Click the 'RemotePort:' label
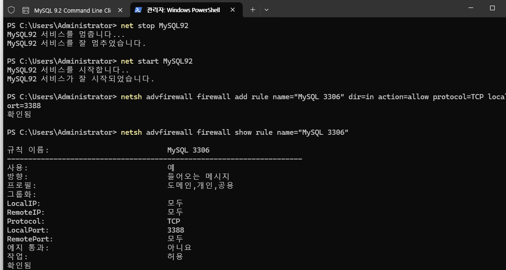The height and width of the screenshot is (270, 506). click(x=30, y=239)
